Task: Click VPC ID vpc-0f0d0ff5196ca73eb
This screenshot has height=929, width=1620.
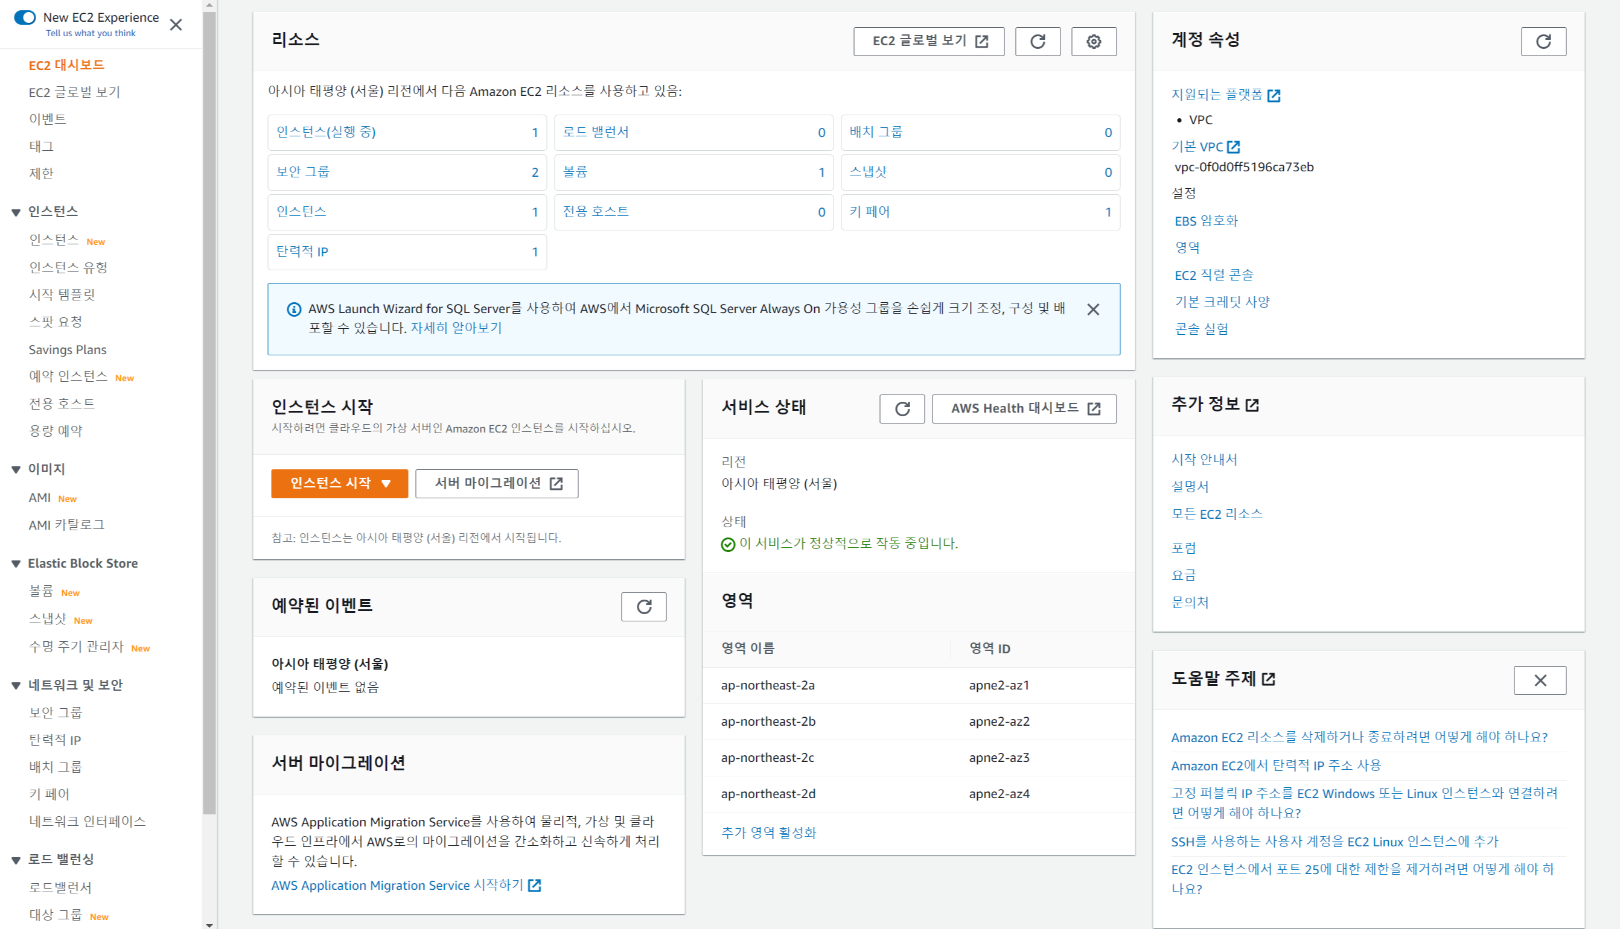Action: [x=1244, y=168]
